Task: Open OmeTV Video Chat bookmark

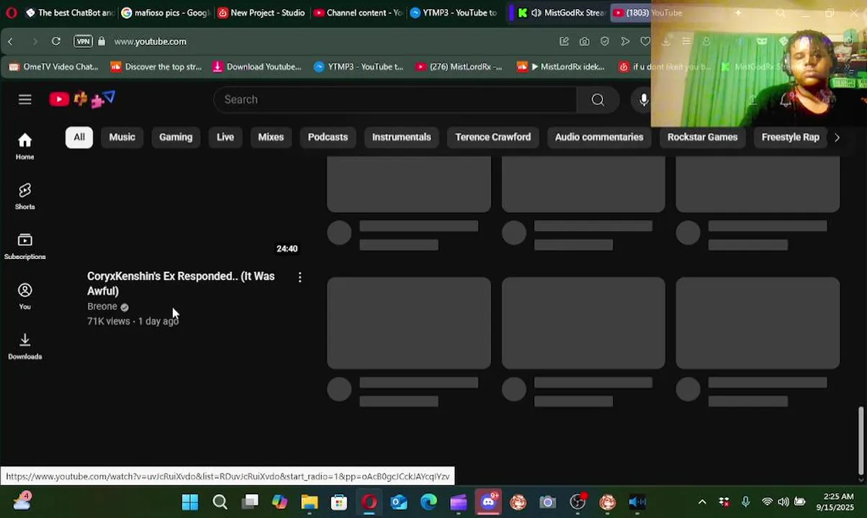Action: [54, 66]
